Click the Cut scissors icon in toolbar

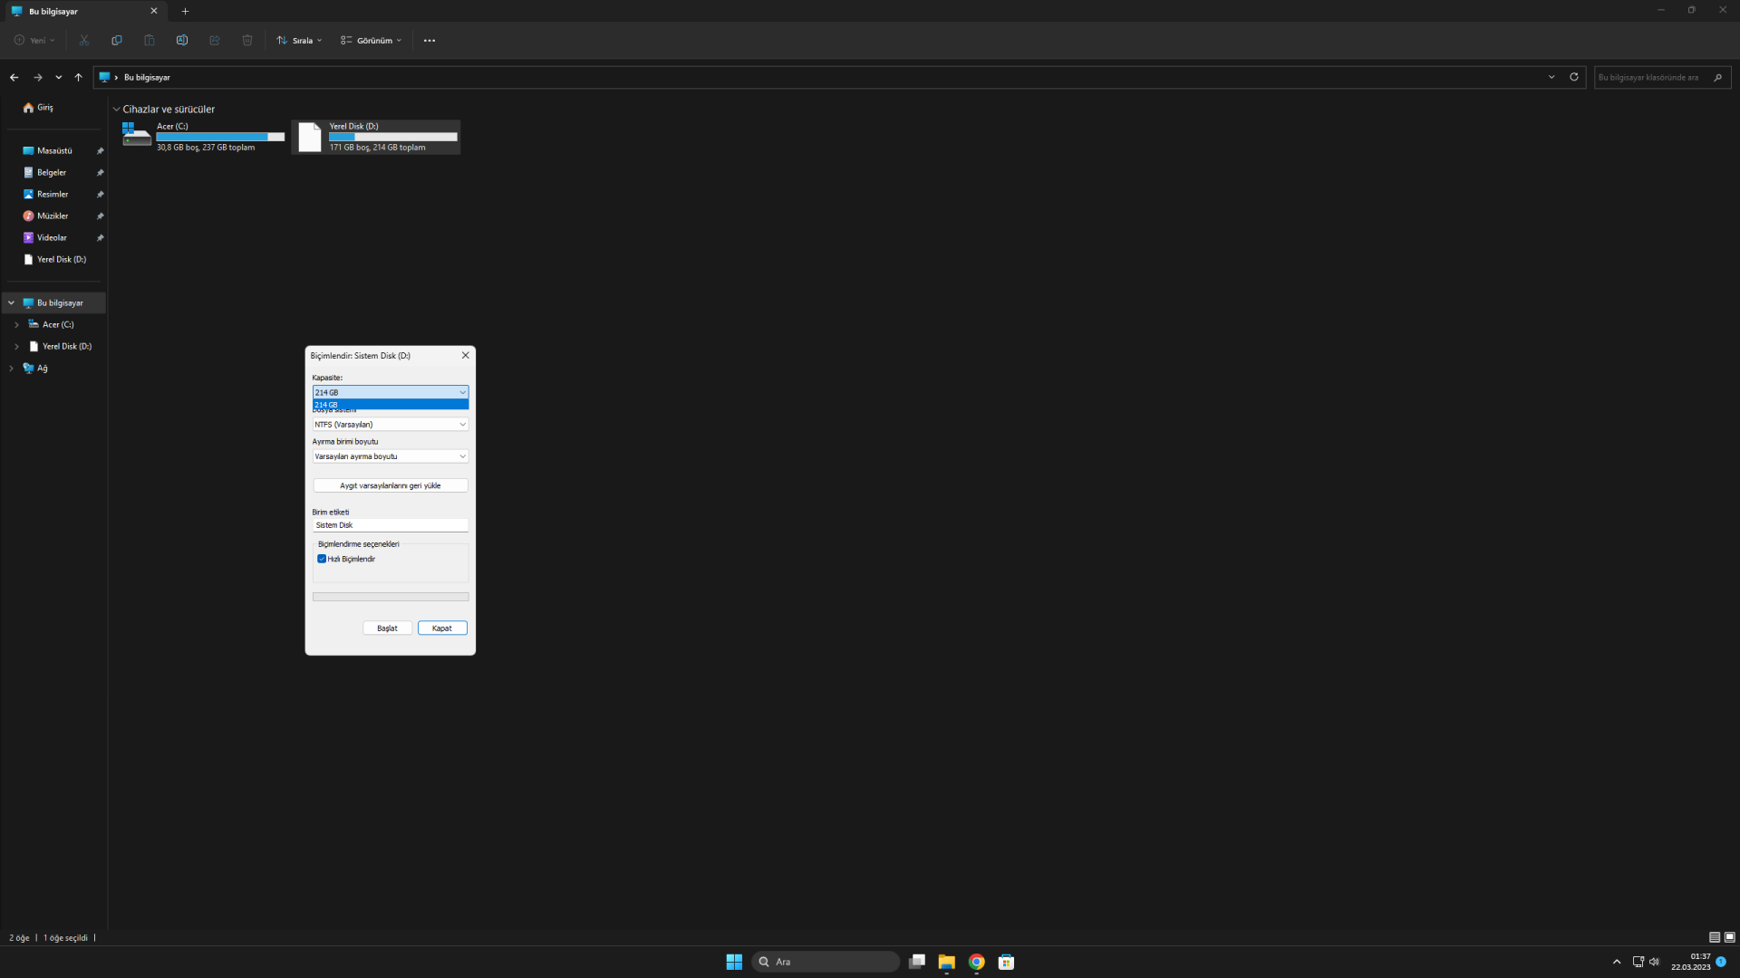point(84,41)
